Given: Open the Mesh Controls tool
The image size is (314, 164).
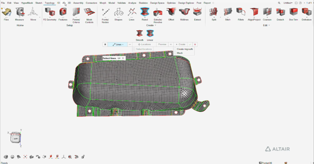Looking at the screenshot, I should click(89, 12).
